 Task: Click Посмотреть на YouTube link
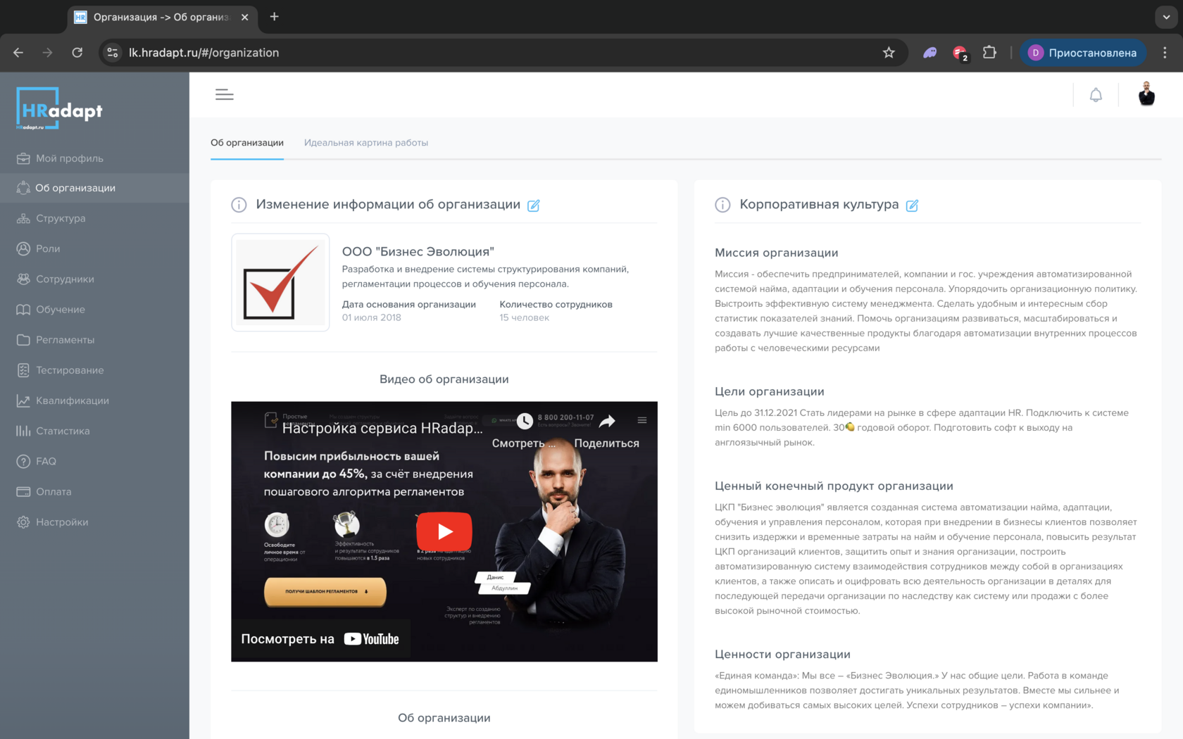pos(320,639)
